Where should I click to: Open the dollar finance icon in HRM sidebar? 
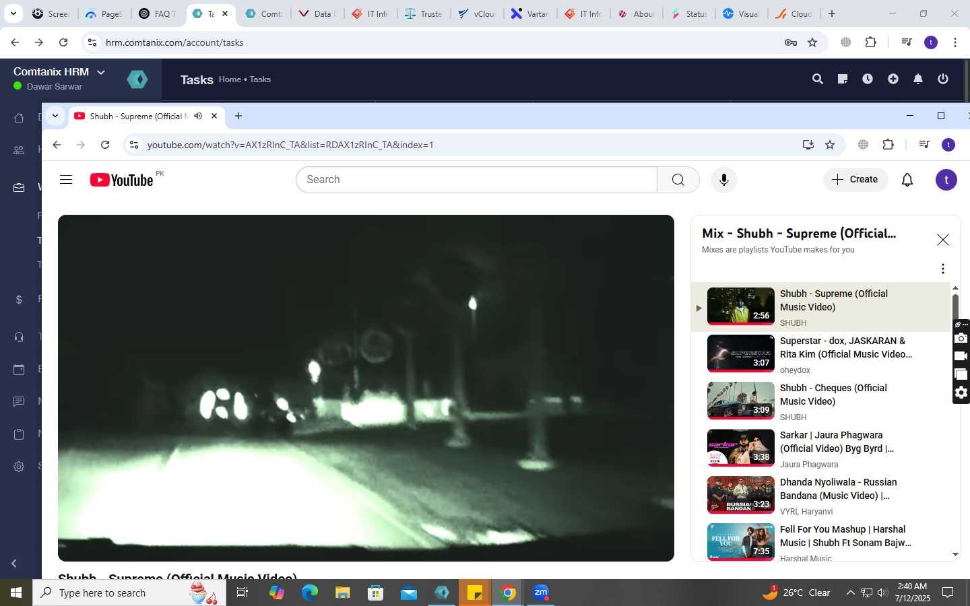[19, 300]
